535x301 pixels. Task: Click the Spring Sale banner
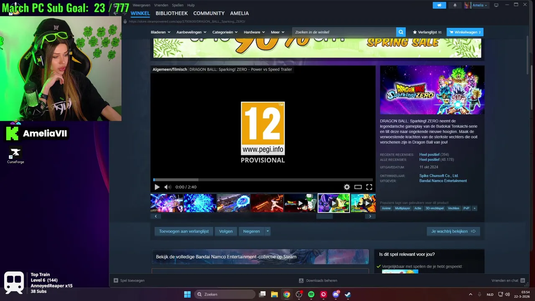point(317,48)
